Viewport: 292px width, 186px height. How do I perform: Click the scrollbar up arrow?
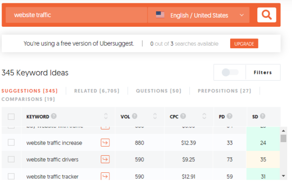pyautogui.click(x=283, y=130)
